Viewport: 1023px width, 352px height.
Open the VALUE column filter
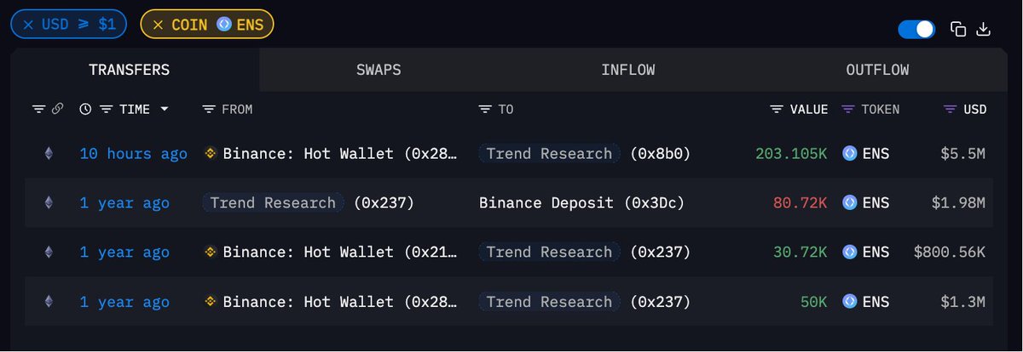(777, 109)
